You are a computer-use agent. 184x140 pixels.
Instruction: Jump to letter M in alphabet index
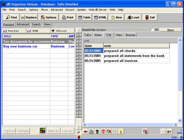tap(79, 74)
